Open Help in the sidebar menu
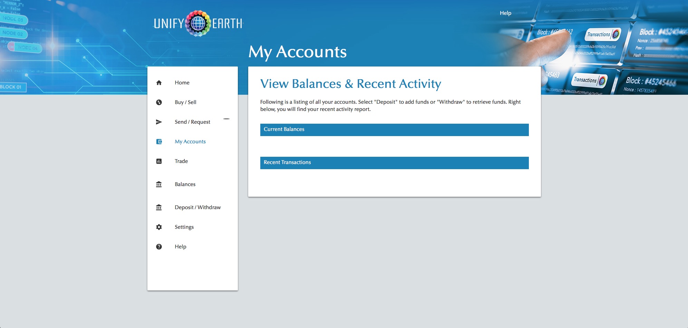688x328 pixels. click(181, 247)
